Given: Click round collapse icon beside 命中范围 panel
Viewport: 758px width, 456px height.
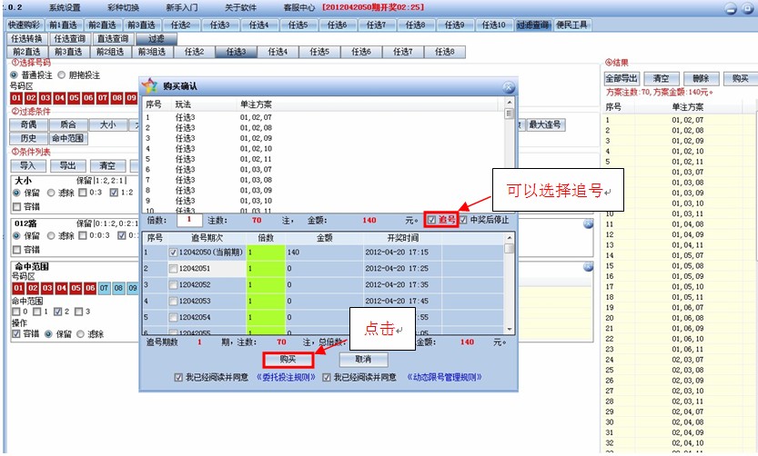Looking at the screenshot, I should [588, 267].
